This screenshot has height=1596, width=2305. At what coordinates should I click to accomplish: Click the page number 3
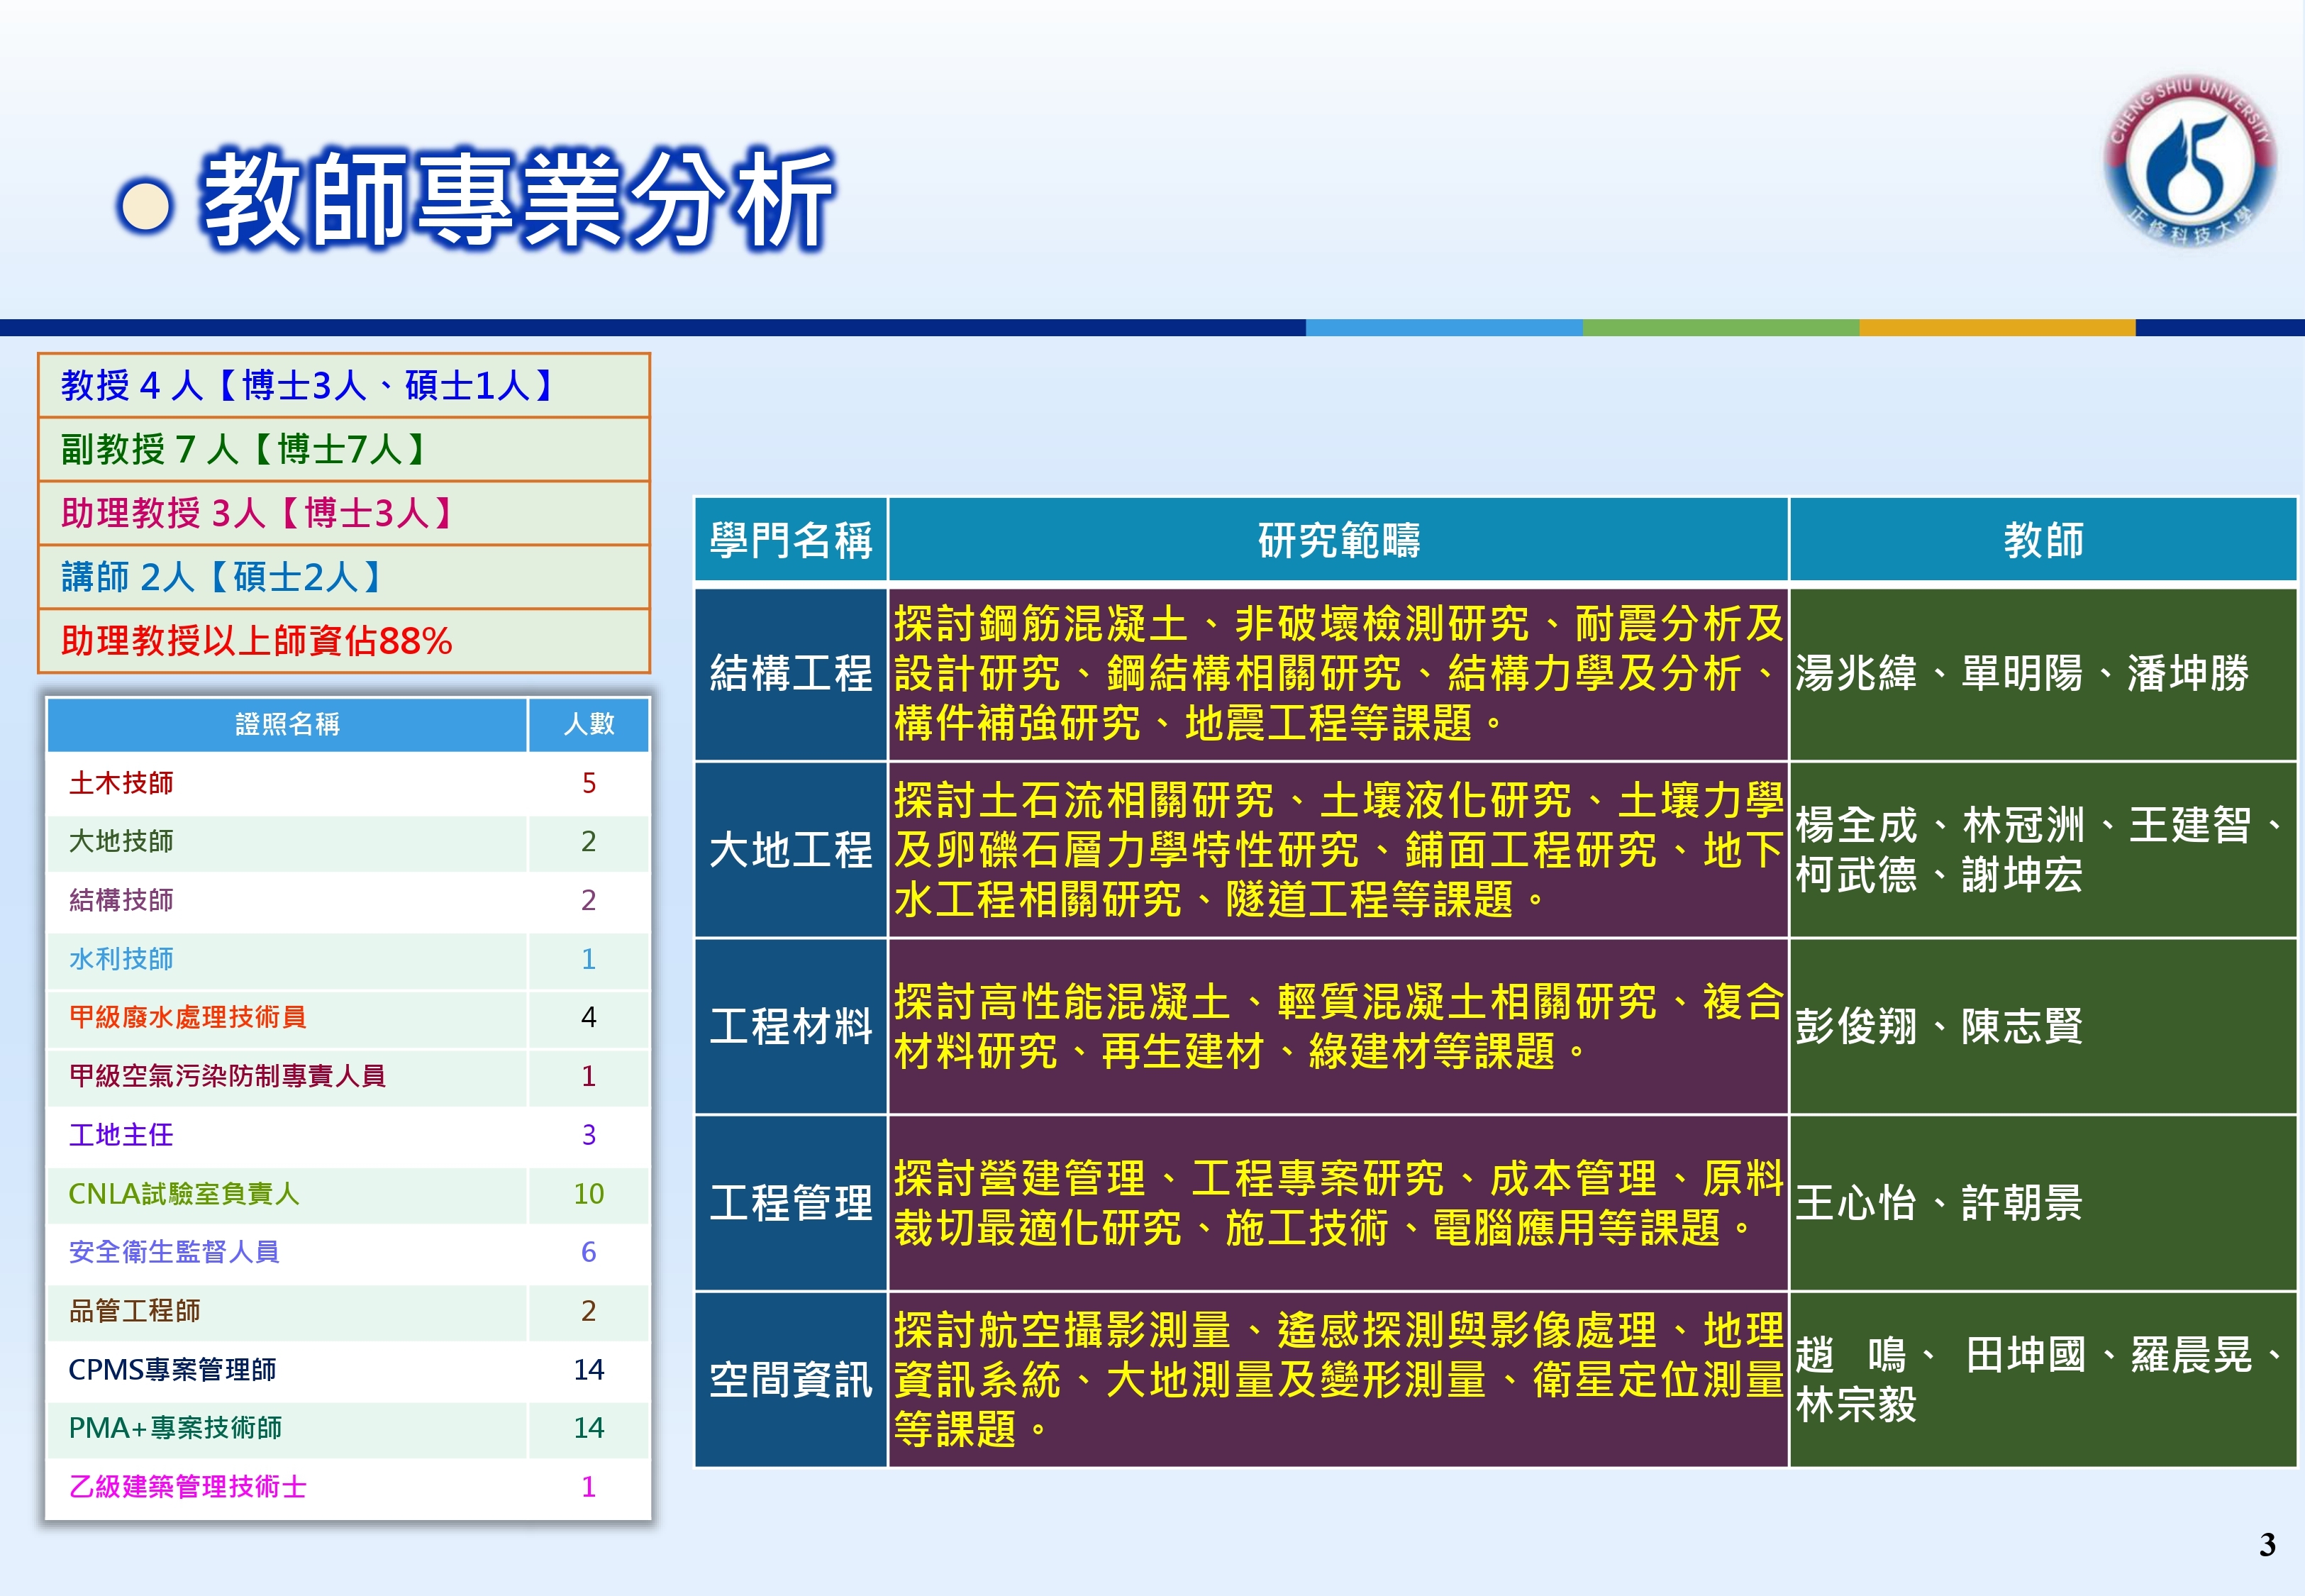tap(2267, 1545)
